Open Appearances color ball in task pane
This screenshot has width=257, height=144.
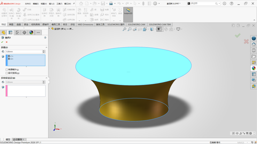pos(254,68)
